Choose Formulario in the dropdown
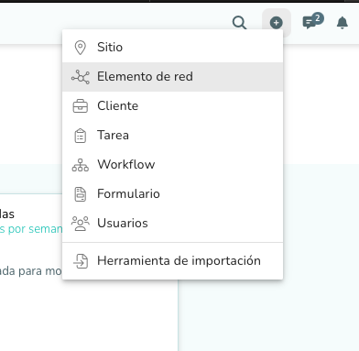Image resolution: width=359 pixels, height=351 pixels. [172, 194]
